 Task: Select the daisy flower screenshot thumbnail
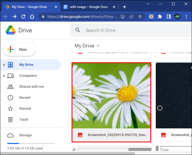pyautogui.click(x=111, y=95)
